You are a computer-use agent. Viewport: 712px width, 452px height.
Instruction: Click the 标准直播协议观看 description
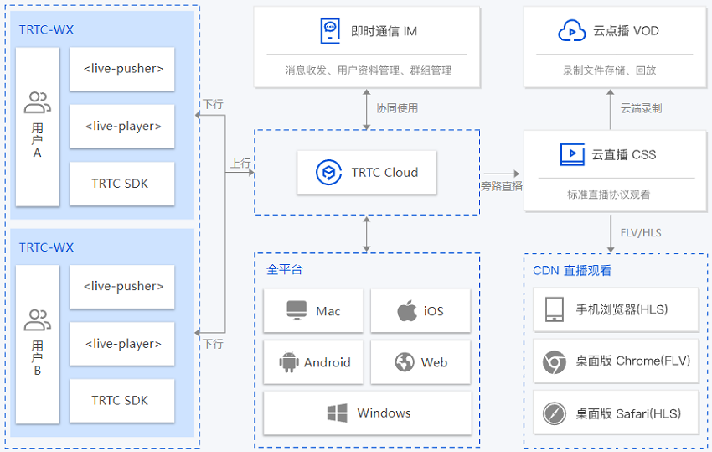click(608, 195)
